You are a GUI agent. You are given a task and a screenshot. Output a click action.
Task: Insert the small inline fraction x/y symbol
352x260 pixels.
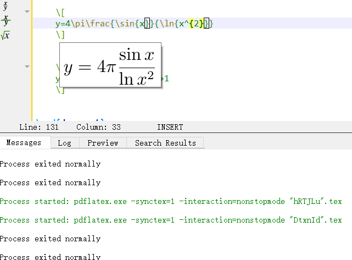point(5,5)
